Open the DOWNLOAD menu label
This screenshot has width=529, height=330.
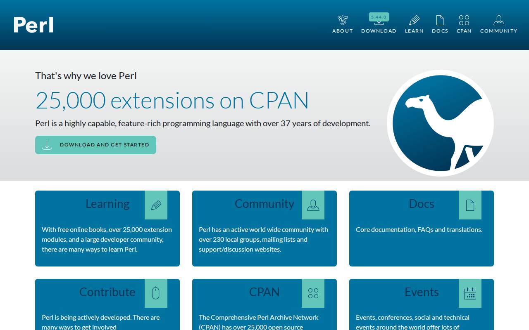point(379,31)
